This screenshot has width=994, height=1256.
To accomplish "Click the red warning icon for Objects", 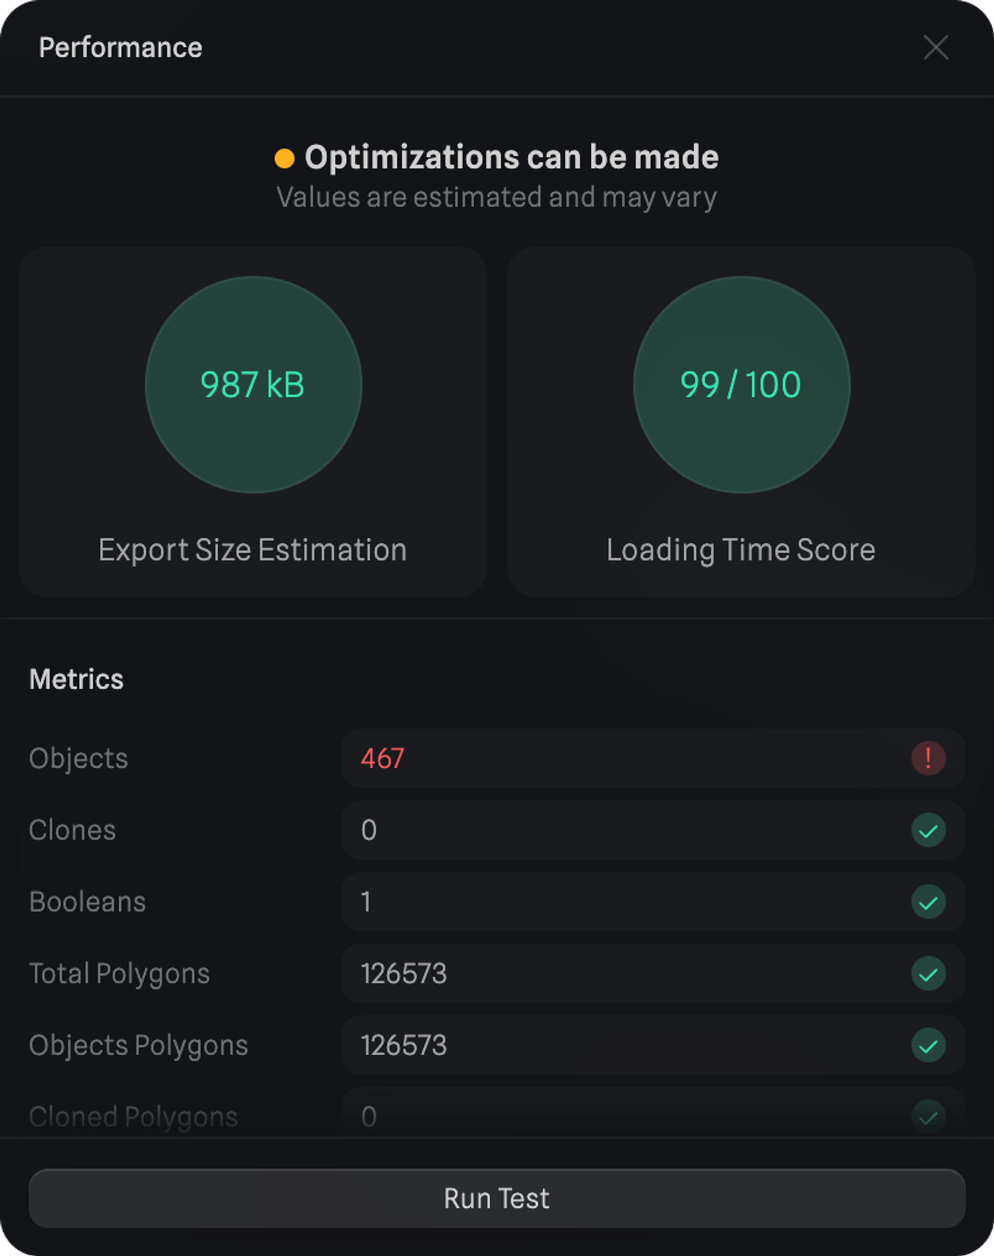I will click(x=928, y=758).
